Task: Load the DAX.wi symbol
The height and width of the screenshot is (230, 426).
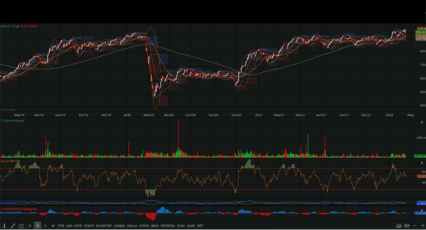Action: click(x=132, y=226)
